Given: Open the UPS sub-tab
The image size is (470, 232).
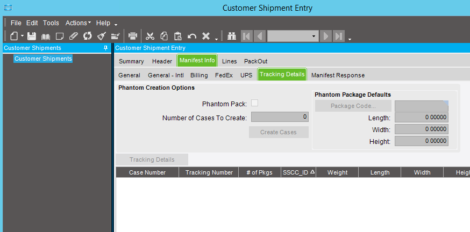Looking at the screenshot, I should point(246,75).
